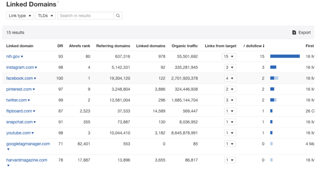Open harvardmagazine.com links from target dropdown
The image size is (320, 170).
point(230,160)
